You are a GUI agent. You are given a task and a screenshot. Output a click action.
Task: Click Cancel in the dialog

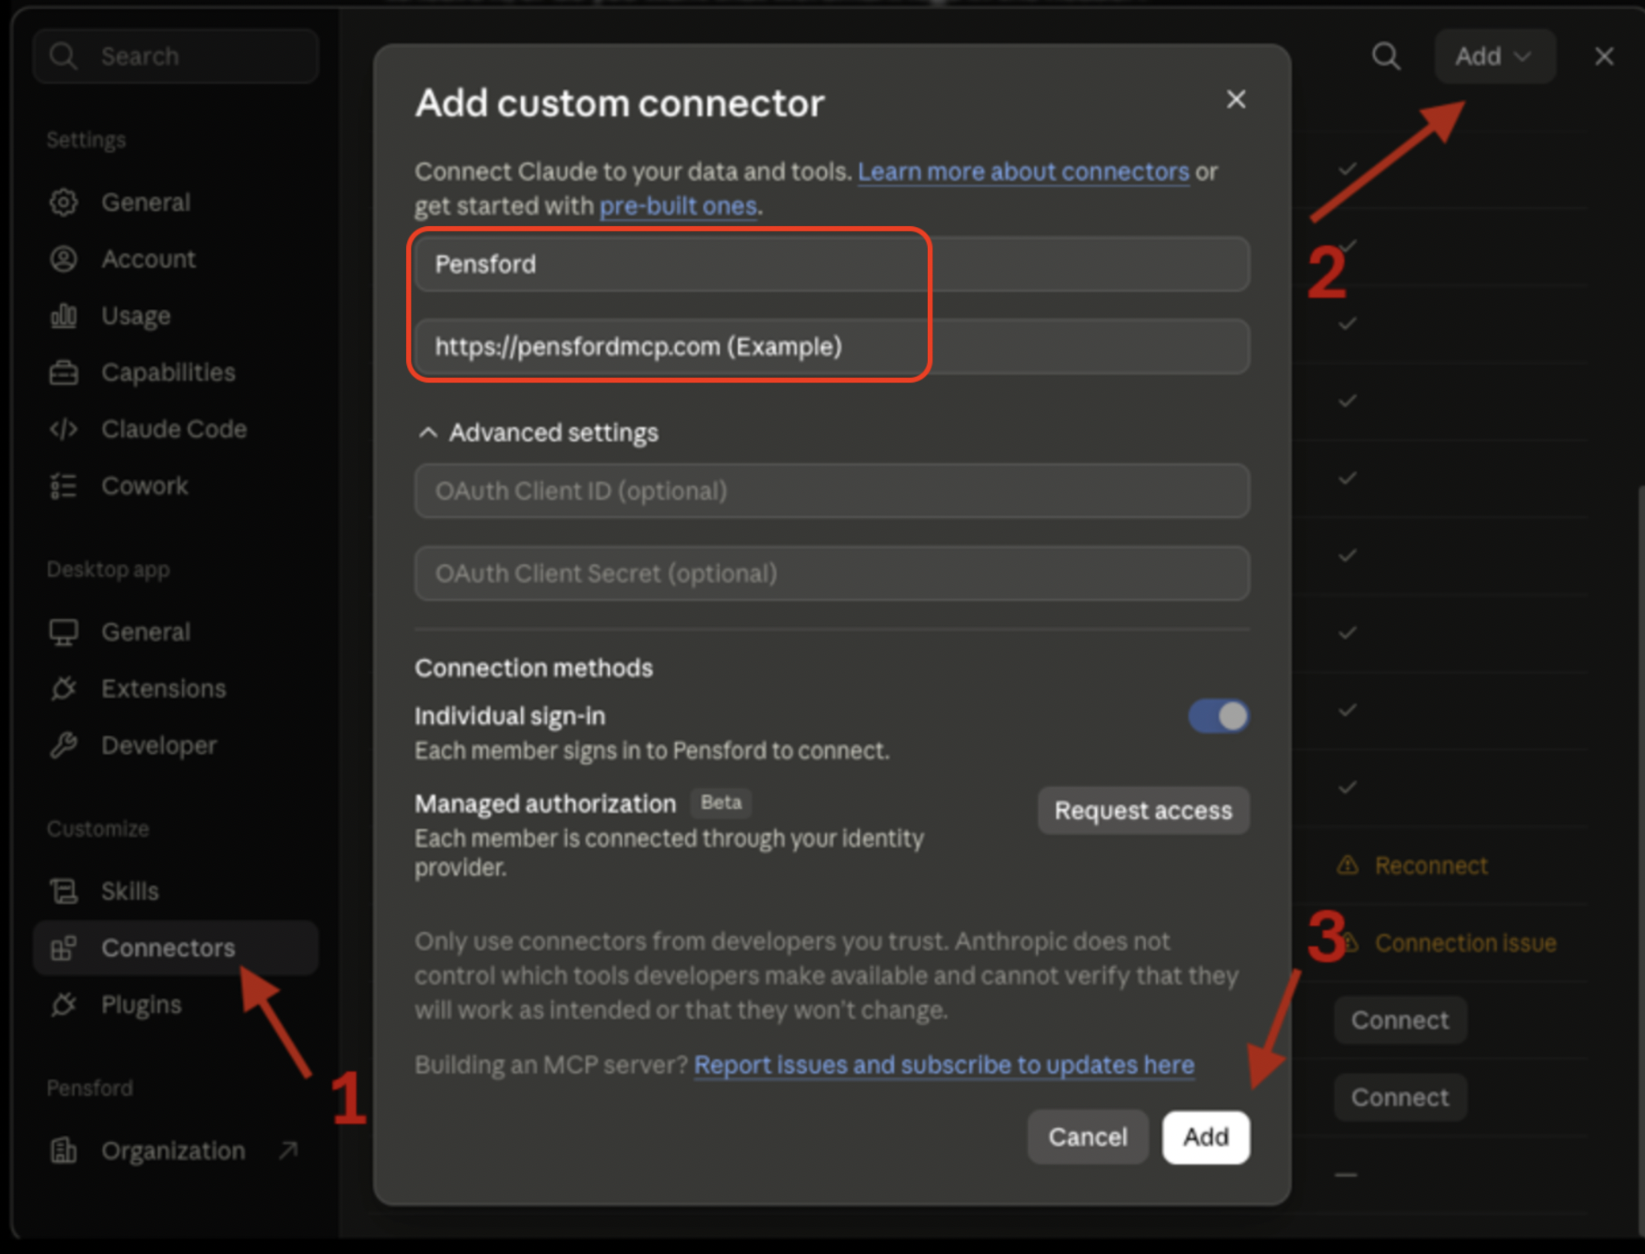(1088, 1137)
